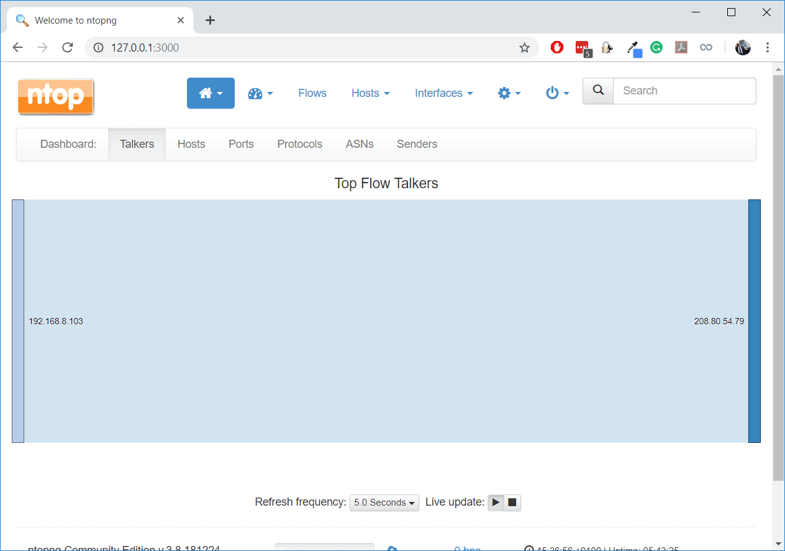Click the Grammarly extension icon
This screenshot has height=551, width=785.
656,47
